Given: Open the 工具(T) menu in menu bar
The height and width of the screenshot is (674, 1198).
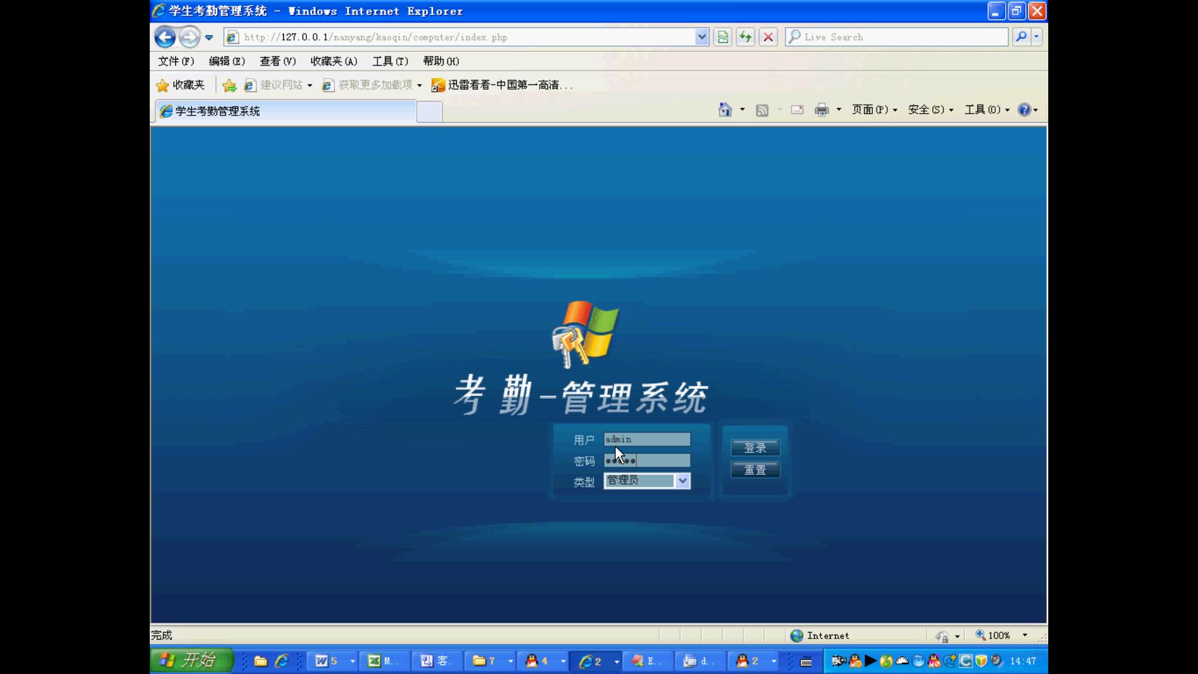Looking at the screenshot, I should tap(390, 61).
